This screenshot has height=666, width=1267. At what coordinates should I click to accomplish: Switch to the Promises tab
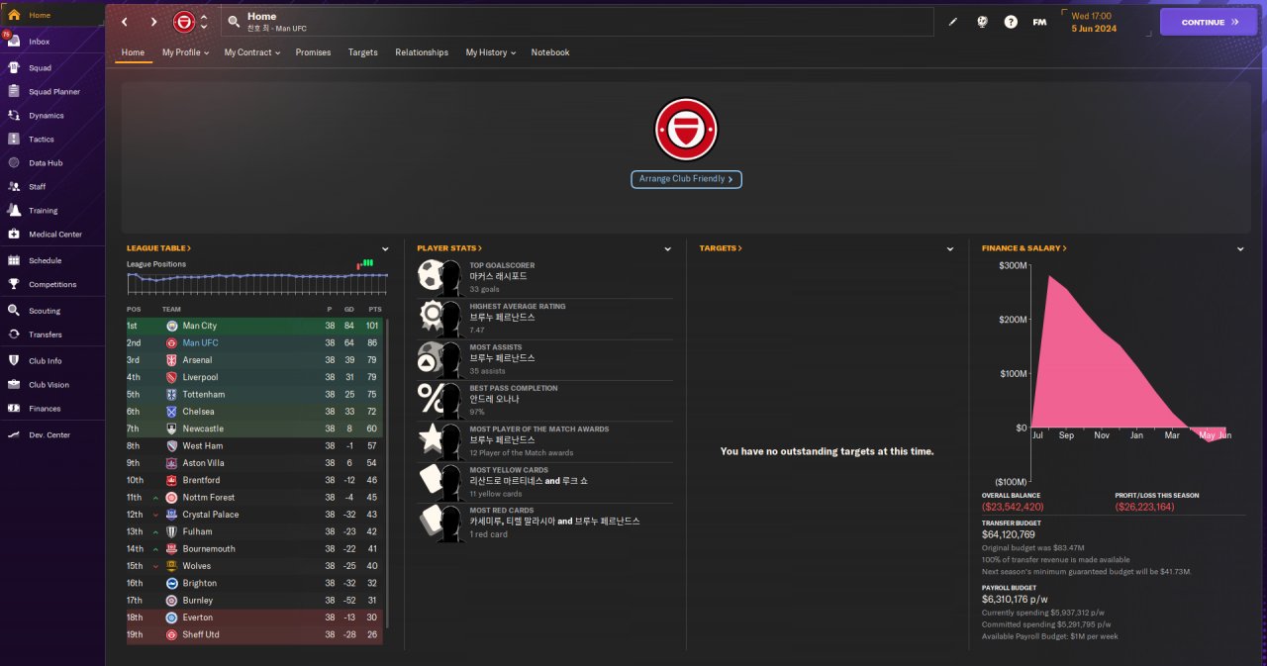point(313,52)
